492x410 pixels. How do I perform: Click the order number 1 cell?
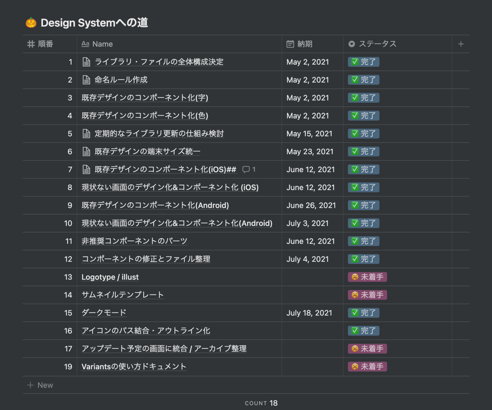click(50, 62)
